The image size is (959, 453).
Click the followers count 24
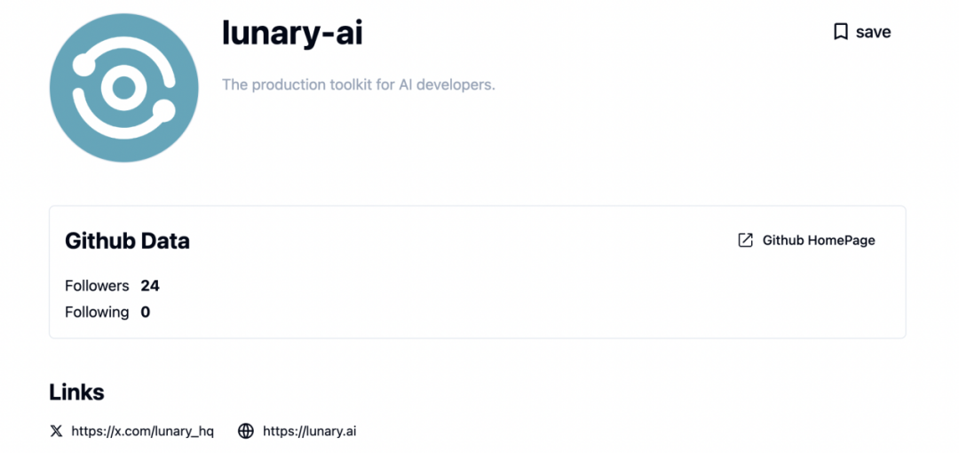tap(150, 286)
